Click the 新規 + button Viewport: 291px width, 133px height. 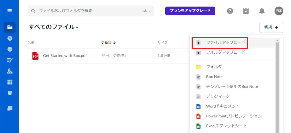271,27
